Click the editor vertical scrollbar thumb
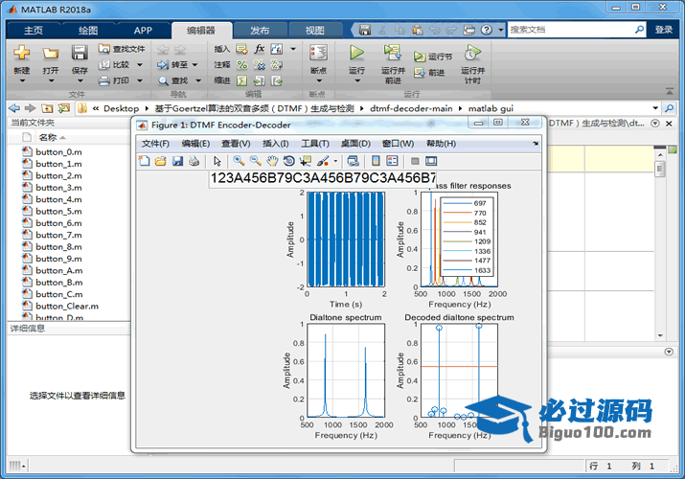This screenshot has height=479, width=685. 660,168
